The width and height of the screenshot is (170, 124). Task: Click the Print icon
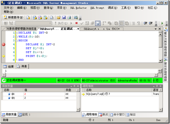coord(69,17)
